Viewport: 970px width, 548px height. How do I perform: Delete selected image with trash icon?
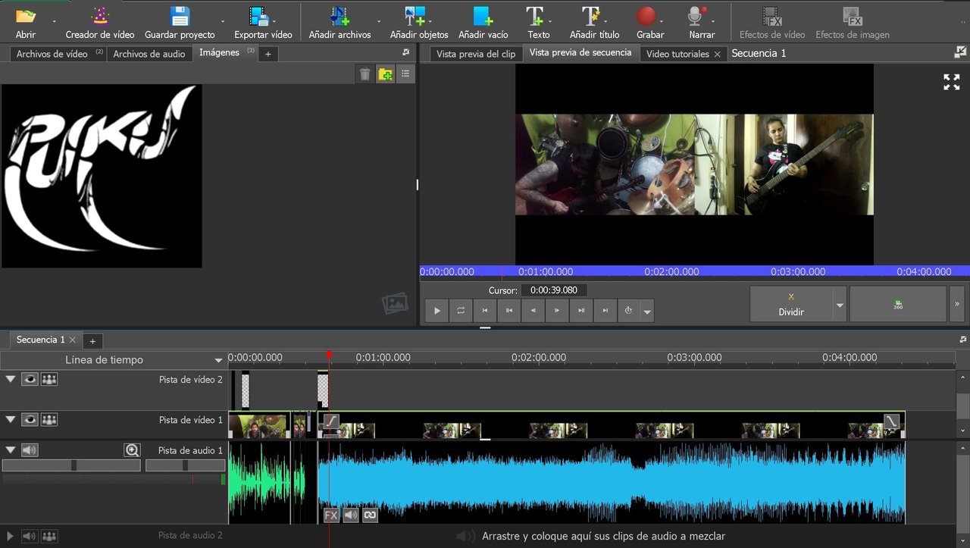pyautogui.click(x=365, y=74)
